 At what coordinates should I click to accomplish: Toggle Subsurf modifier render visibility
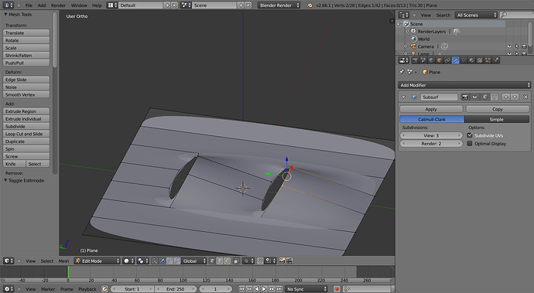click(465, 97)
